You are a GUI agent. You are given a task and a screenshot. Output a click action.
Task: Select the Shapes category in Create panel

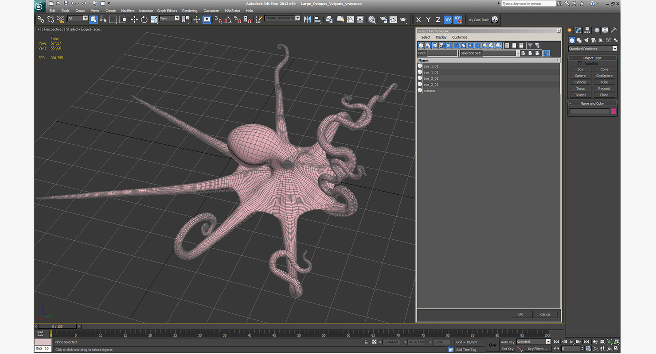coord(579,40)
